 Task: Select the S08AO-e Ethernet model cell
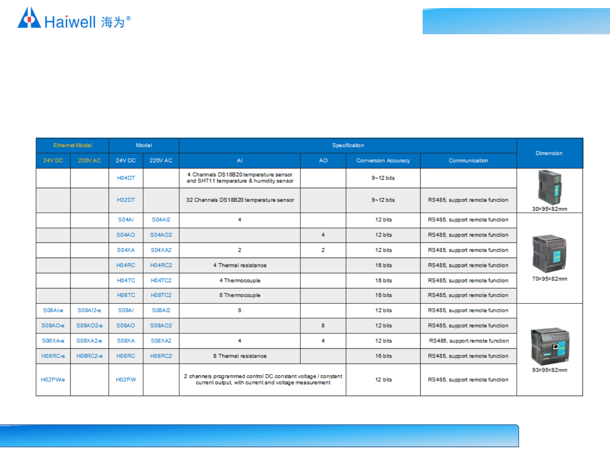pos(53,326)
